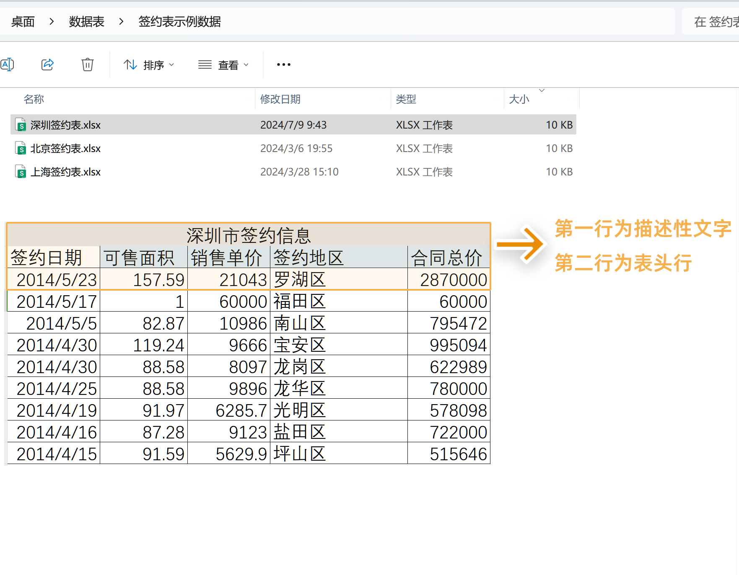Image resolution: width=739 pixels, height=575 pixels.
Task: Select the date cell 2014/4/25
Action: pyautogui.click(x=54, y=388)
